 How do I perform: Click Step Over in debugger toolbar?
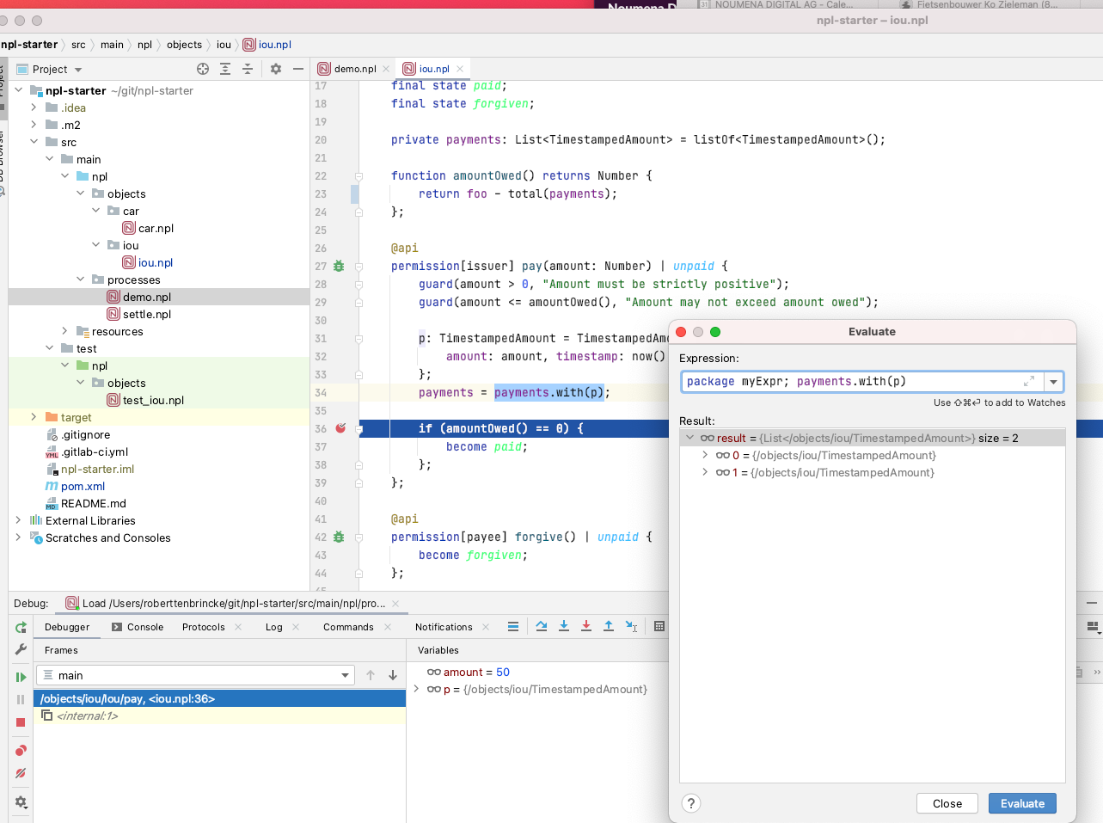click(542, 627)
